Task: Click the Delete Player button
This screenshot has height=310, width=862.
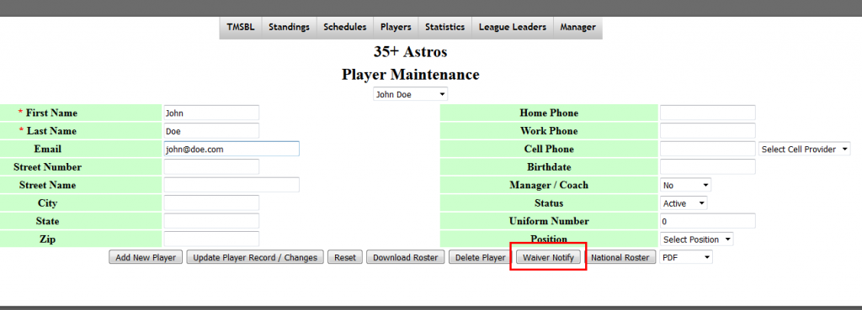Action: (481, 258)
